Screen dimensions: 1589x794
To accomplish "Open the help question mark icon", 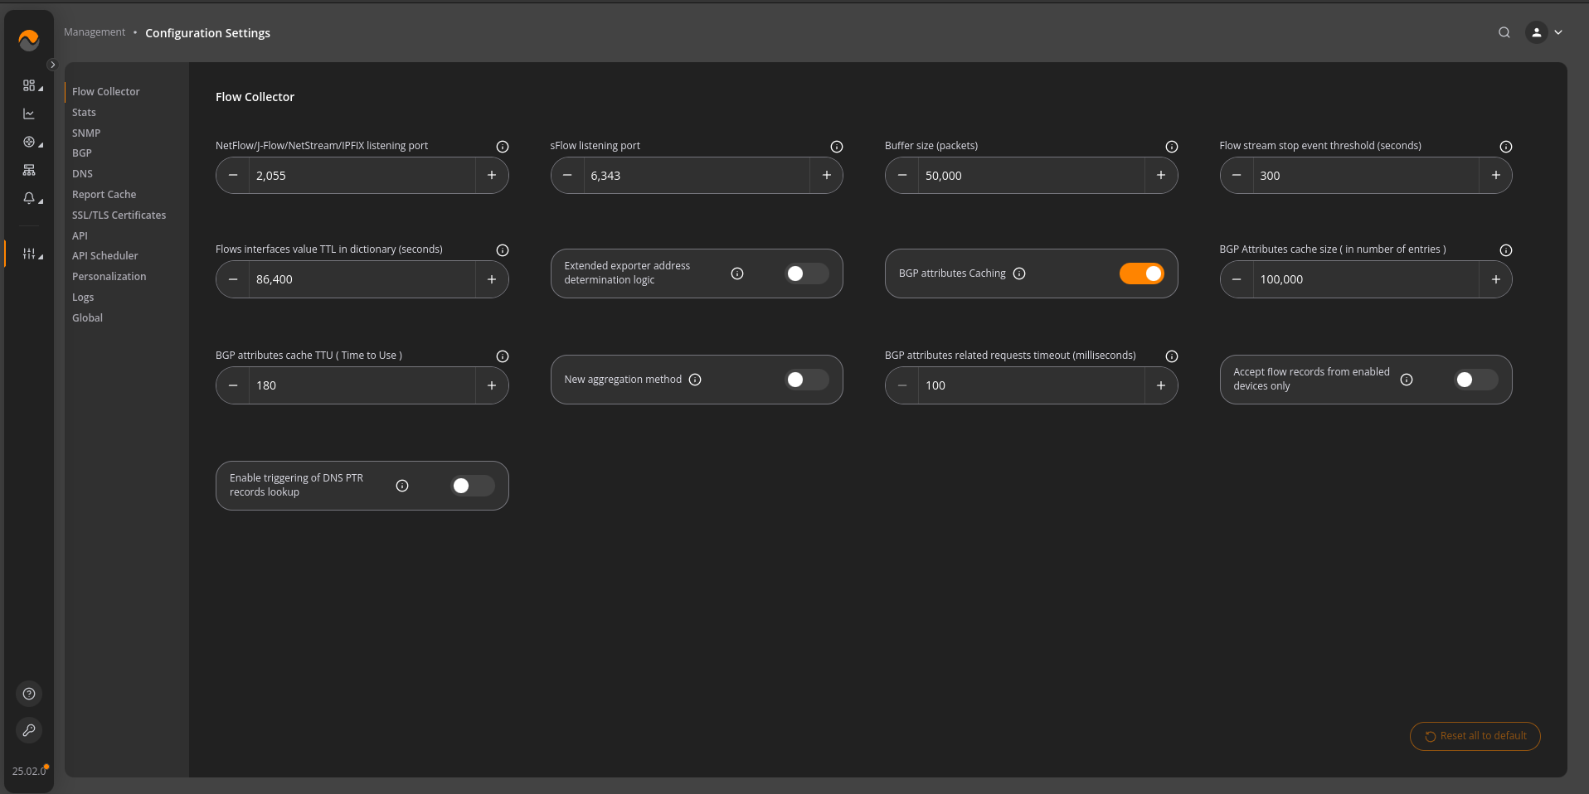I will [29, 694].
